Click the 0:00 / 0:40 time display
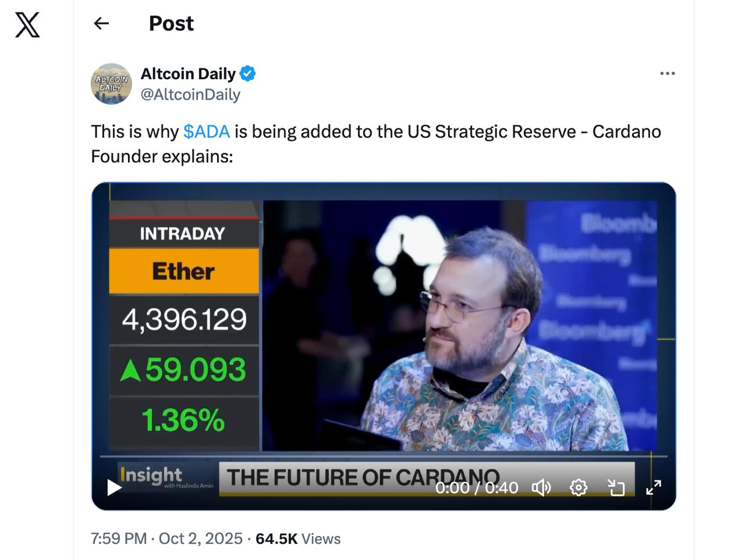Viewport: 745px width, 560px height. coord(476,487)
